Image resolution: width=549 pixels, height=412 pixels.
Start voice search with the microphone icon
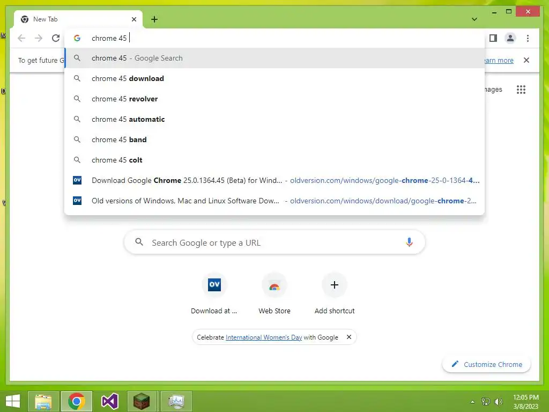[409, 242]
